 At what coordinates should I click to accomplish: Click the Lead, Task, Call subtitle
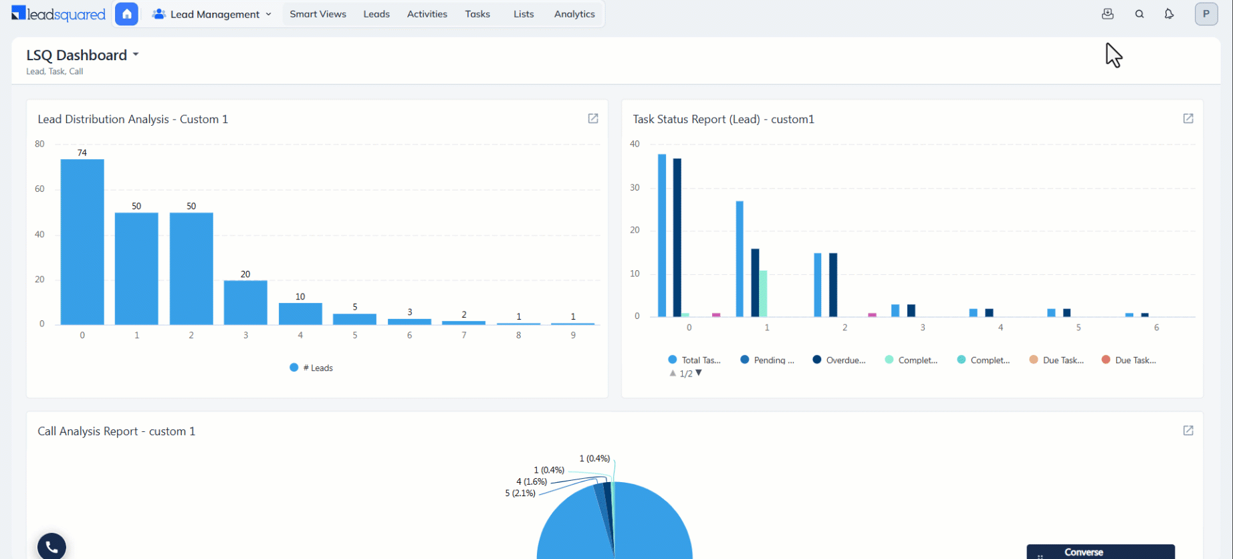55,72
